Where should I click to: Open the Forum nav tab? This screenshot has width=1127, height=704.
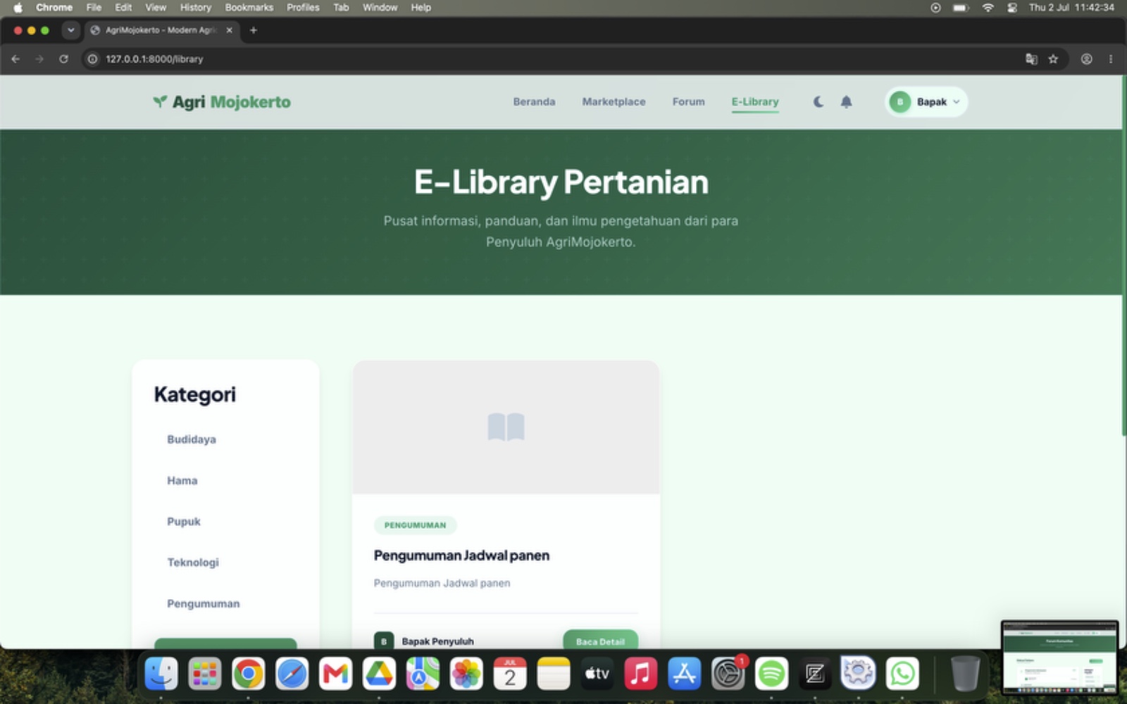point(688,102)
